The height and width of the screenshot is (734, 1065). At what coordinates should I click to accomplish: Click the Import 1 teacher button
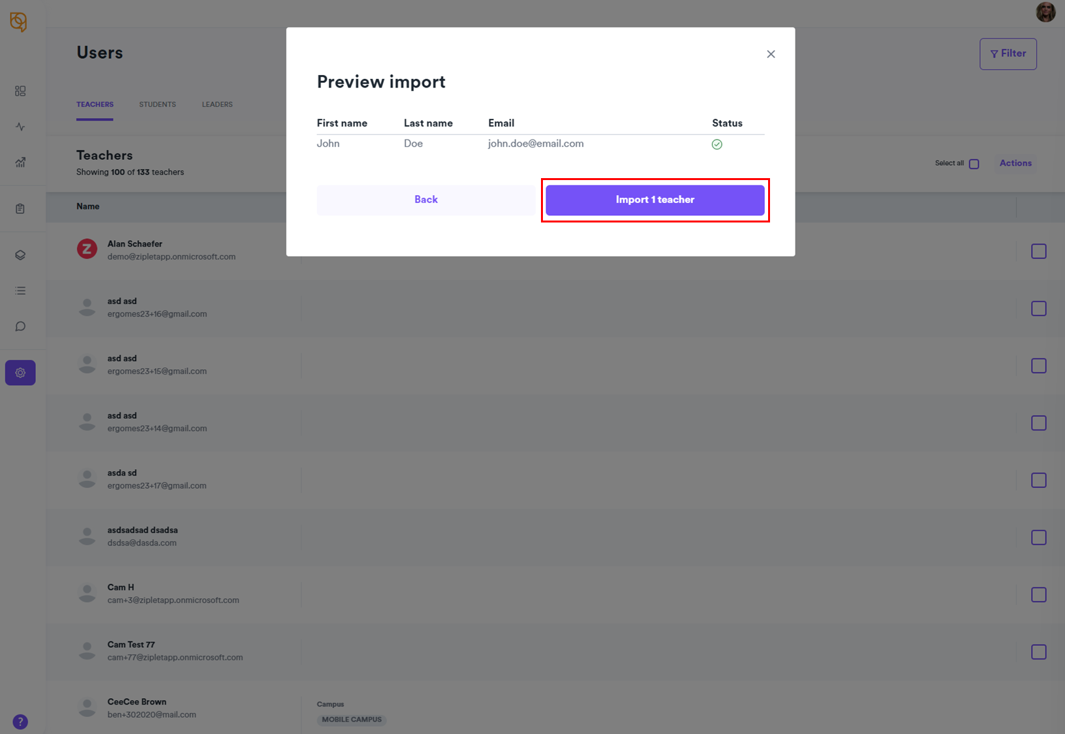[655, 200]
